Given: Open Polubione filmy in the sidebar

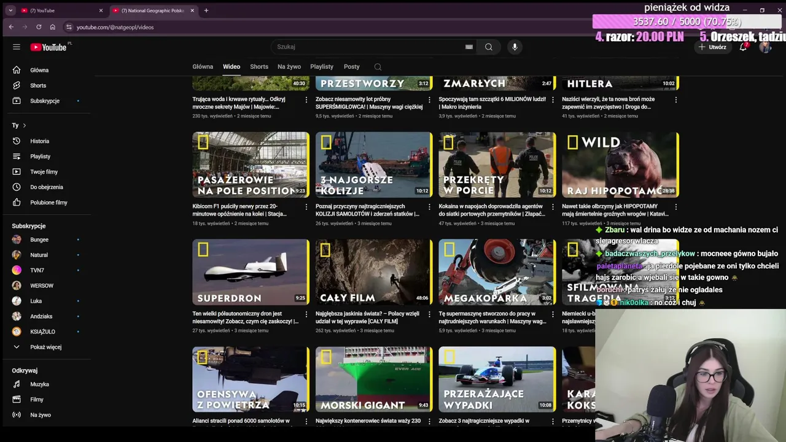Looking at the screenshot, I should point(47,203).
